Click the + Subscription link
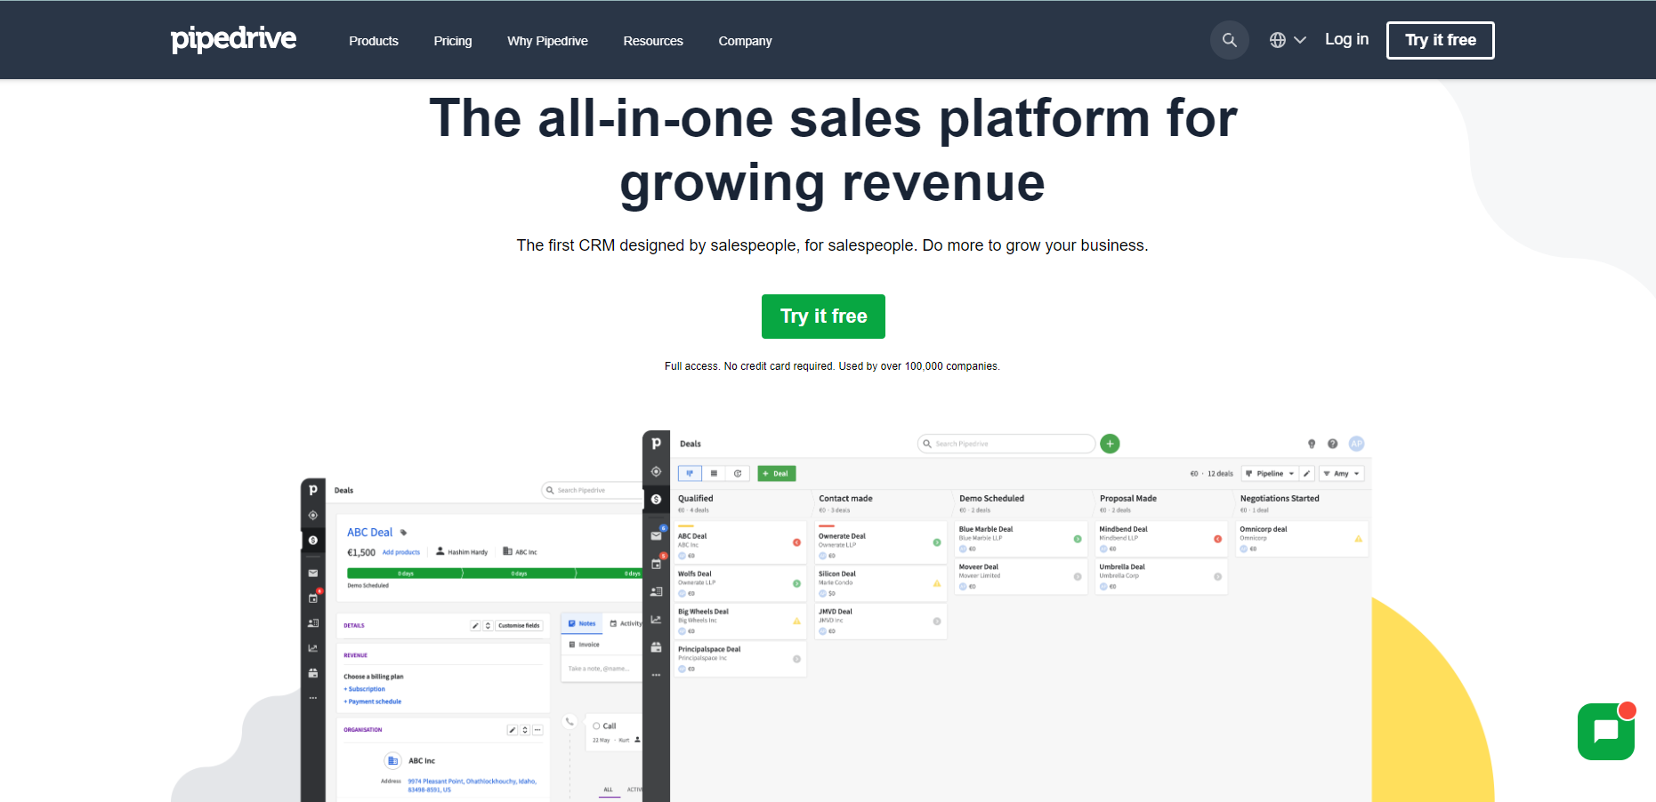 (365, 689)
